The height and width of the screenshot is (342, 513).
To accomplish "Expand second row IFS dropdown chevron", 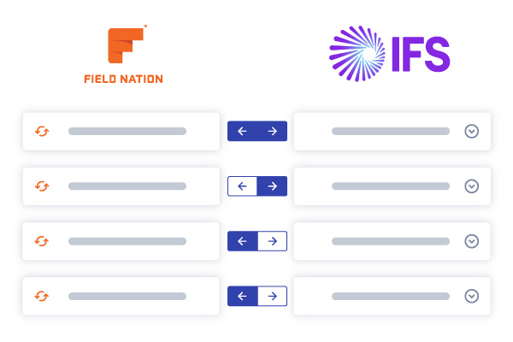I will [471, 186].
